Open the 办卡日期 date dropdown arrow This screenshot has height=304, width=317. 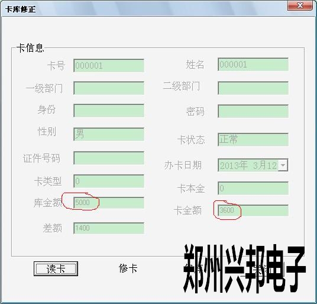[x=283, y=165]
